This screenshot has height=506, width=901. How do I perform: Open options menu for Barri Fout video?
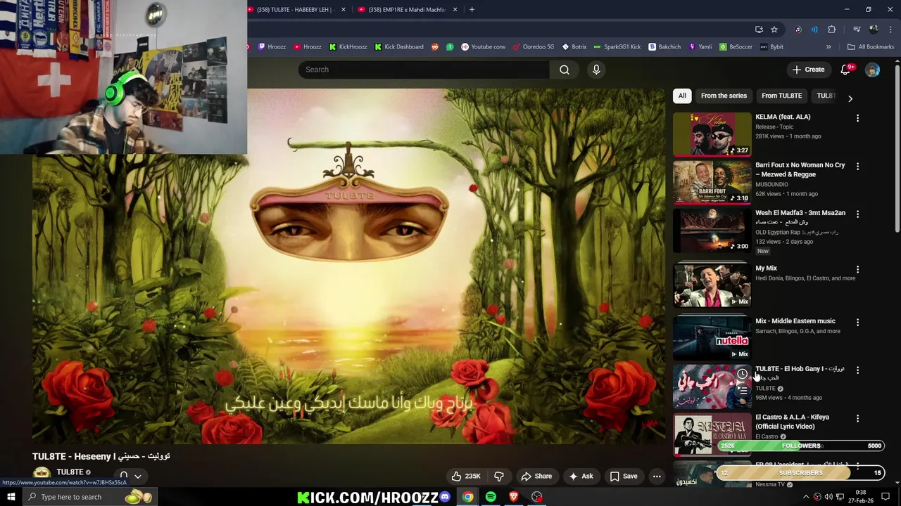(x=857, y=167)
